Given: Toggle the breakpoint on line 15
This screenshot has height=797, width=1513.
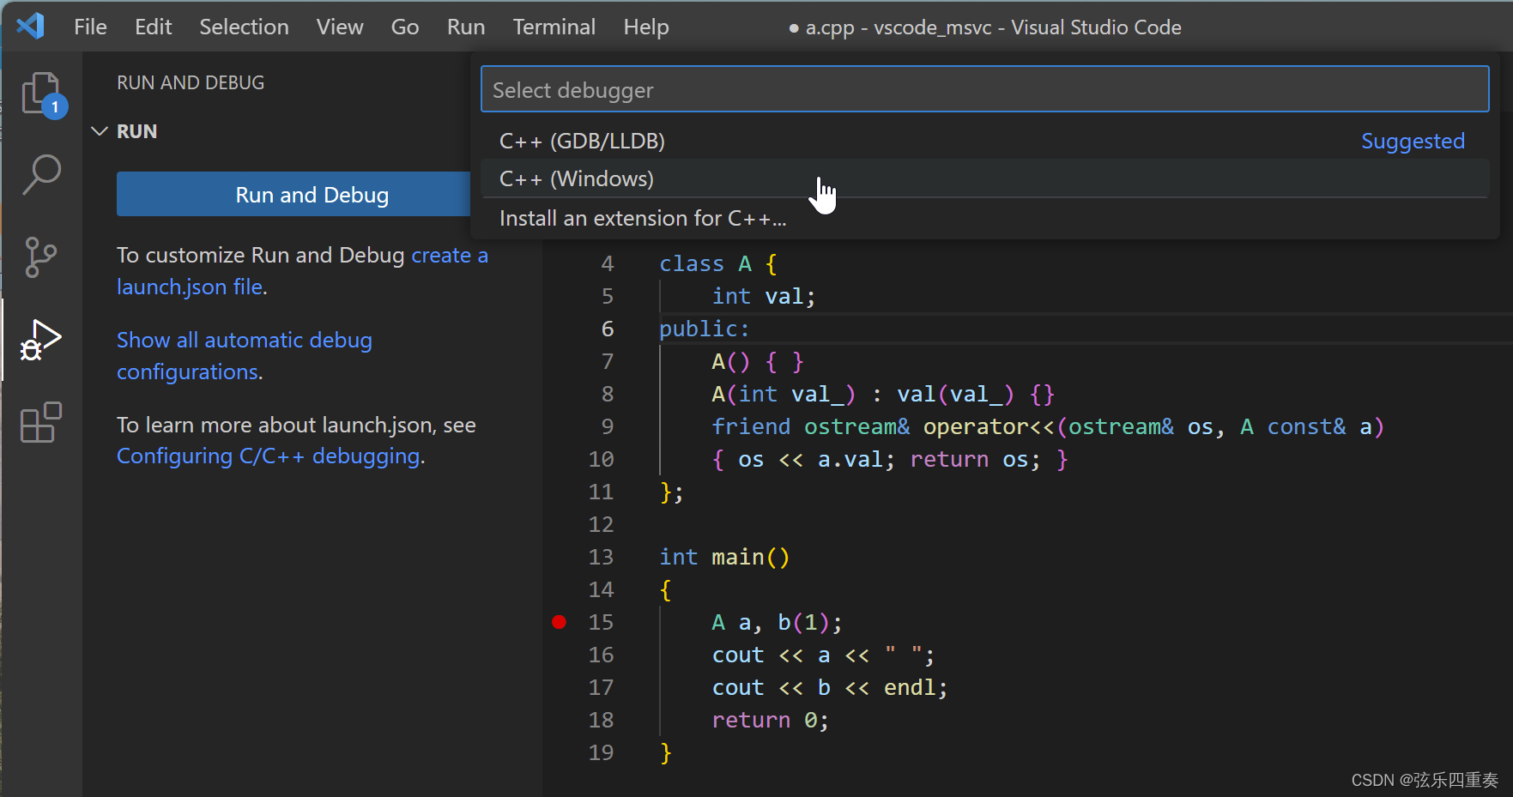Looking at the screenshot, I should coord(560,622).
